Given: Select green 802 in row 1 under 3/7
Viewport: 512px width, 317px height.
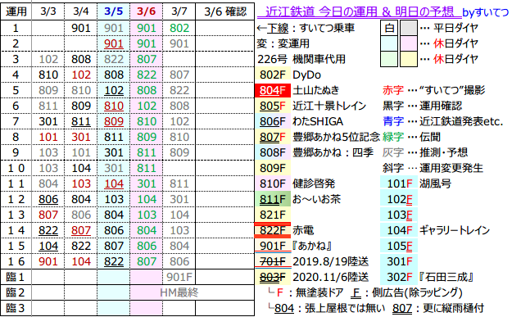Looking at the screenshot, I should (x=179, y=28).
